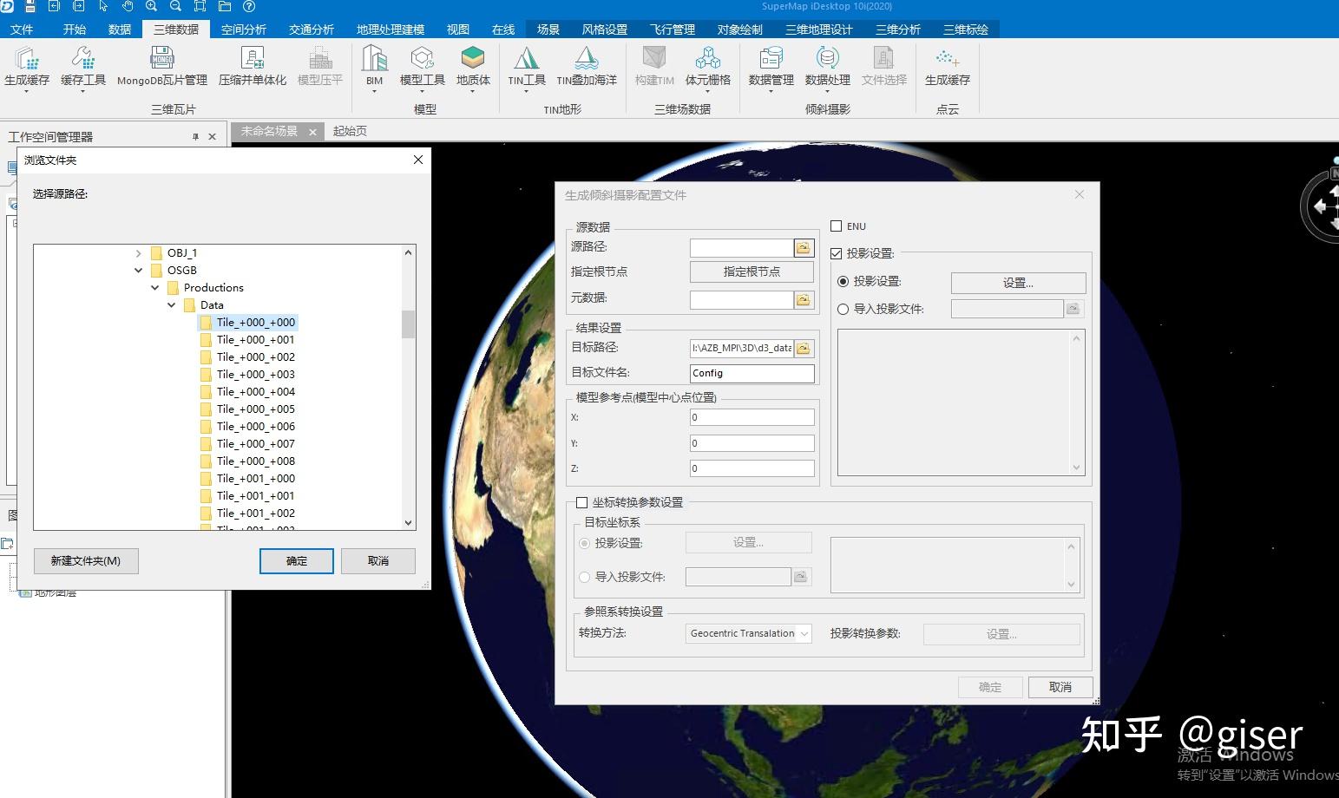Collapse the OSGB folder in tree
The image size is (1339, 798).
coord(139,271)
